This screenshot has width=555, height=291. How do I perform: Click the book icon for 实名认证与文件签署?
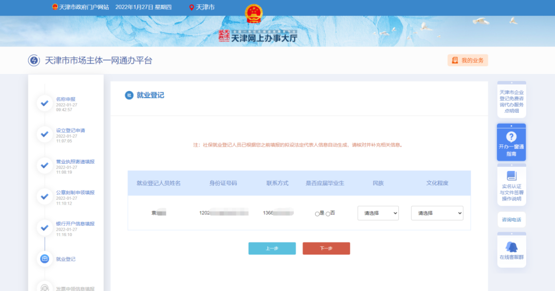(511, 176)
